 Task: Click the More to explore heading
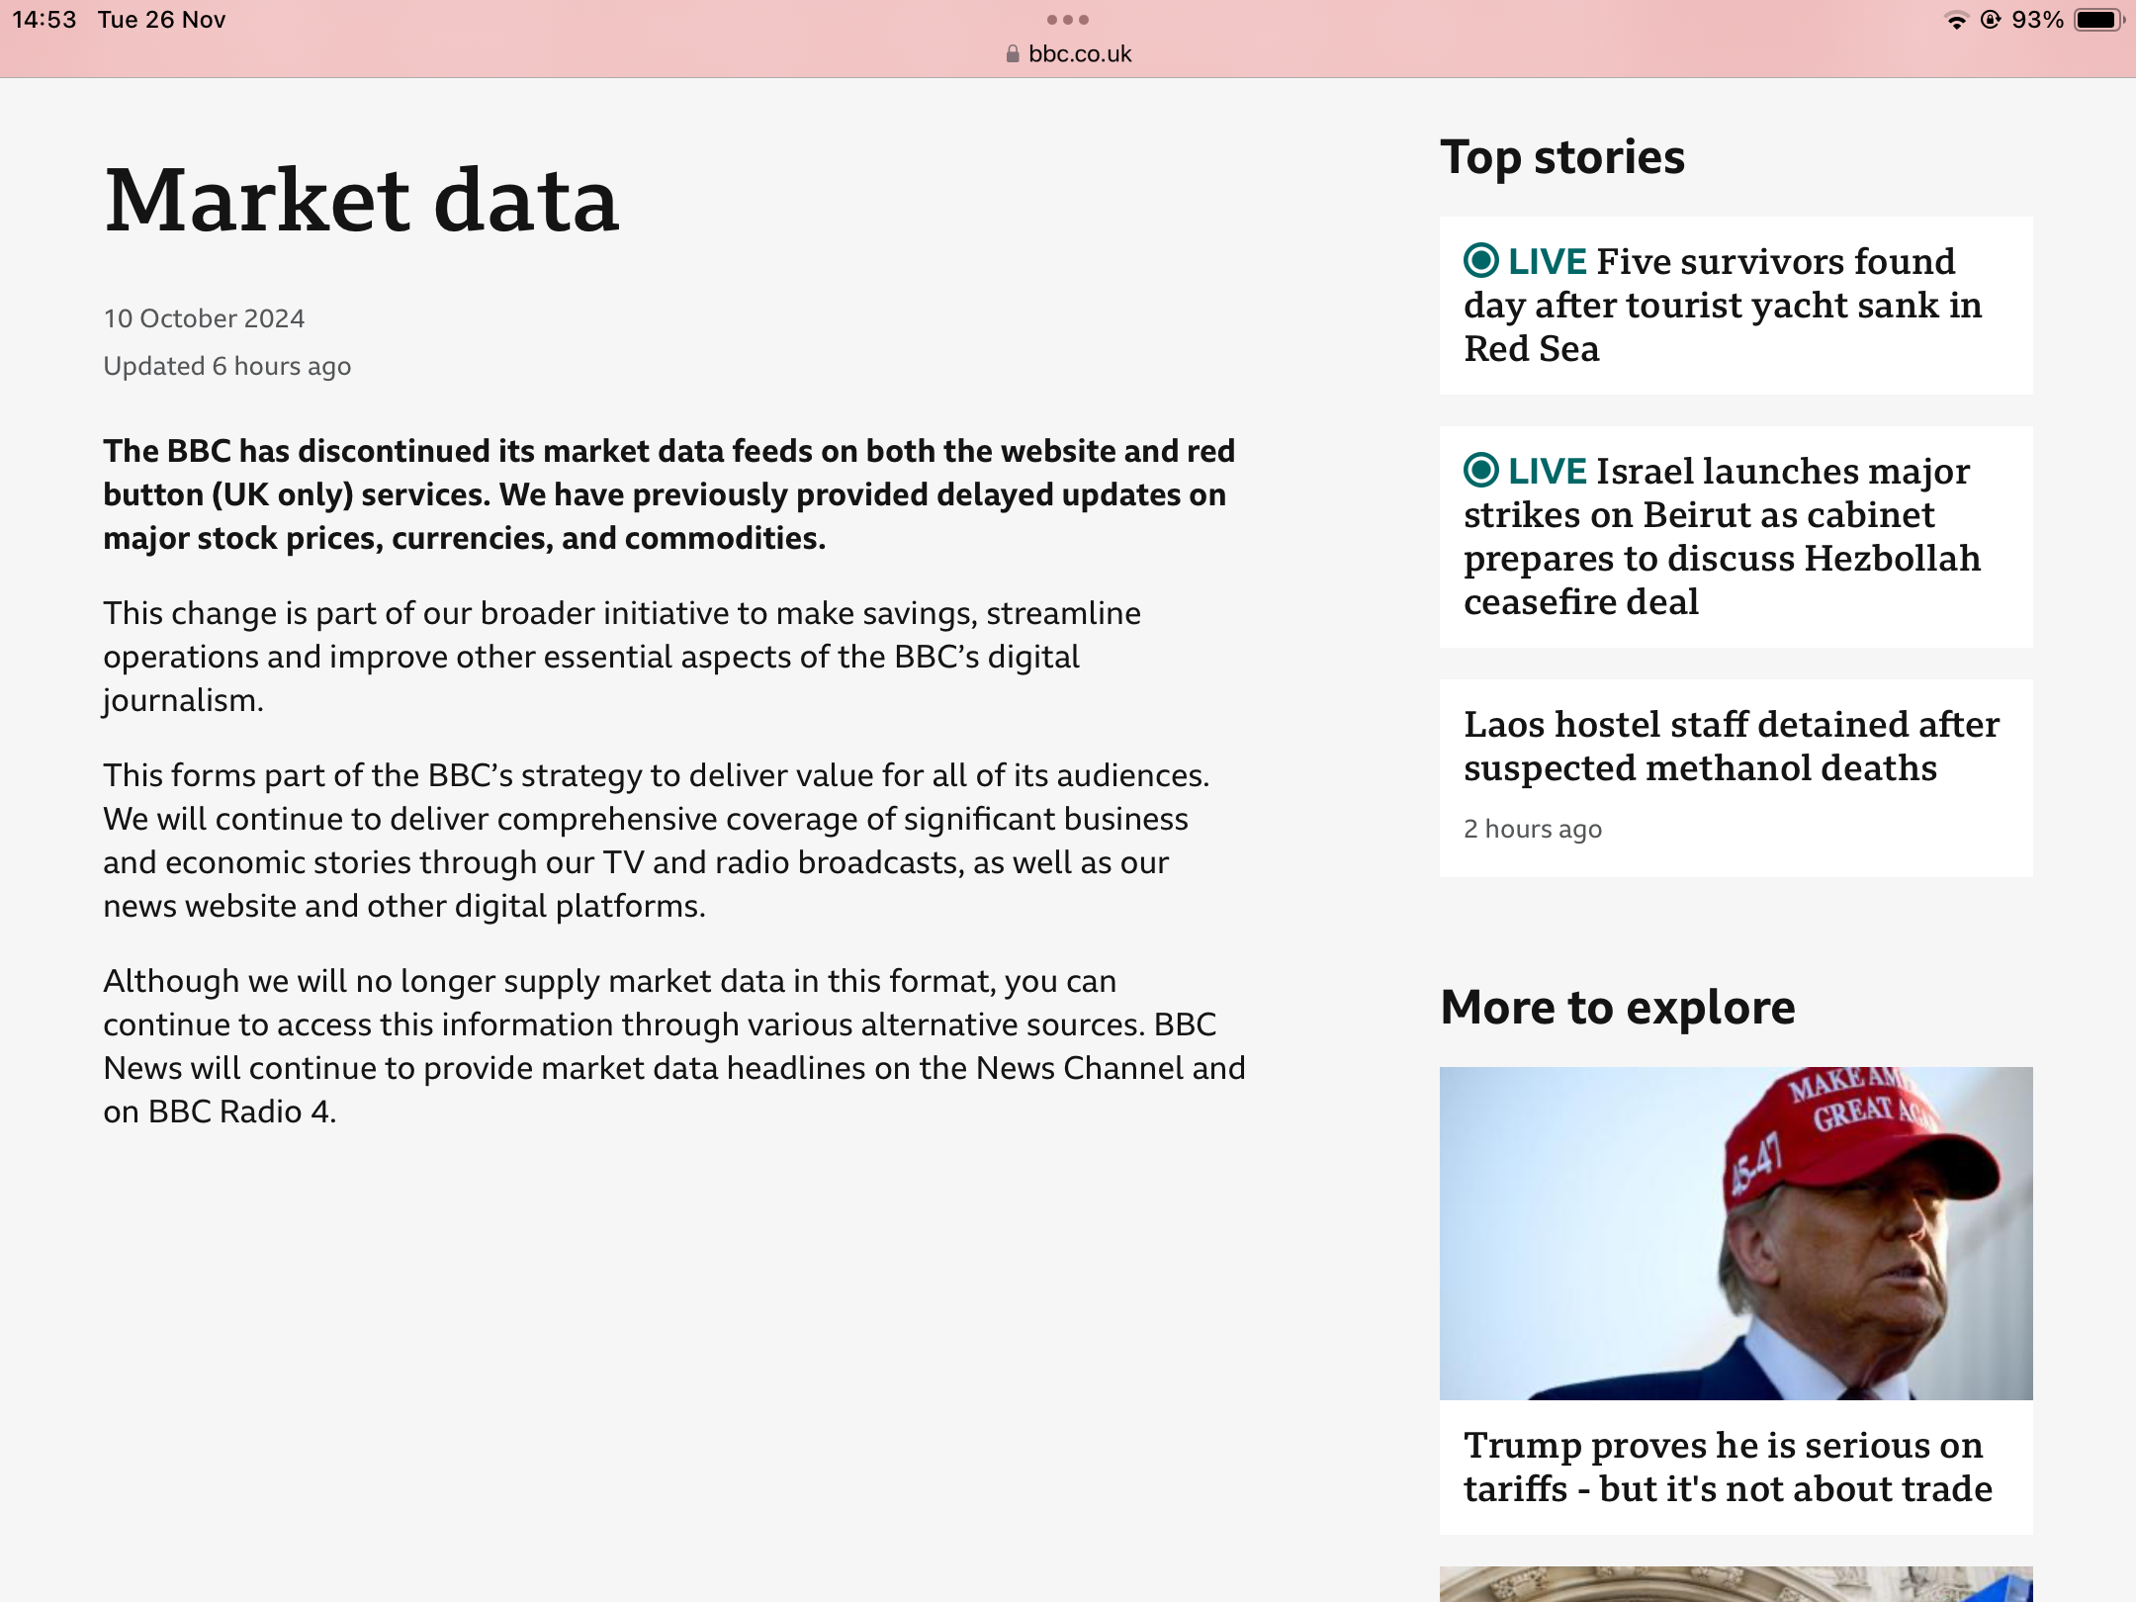[1618, 1008]
